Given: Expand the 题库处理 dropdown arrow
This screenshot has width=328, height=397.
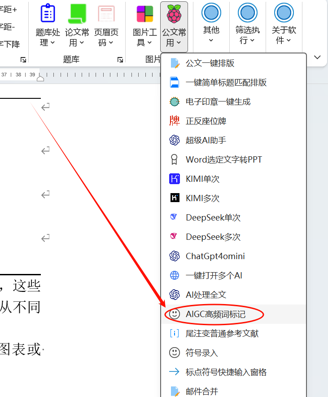Looking at the screenshot, I should (52, 43).
